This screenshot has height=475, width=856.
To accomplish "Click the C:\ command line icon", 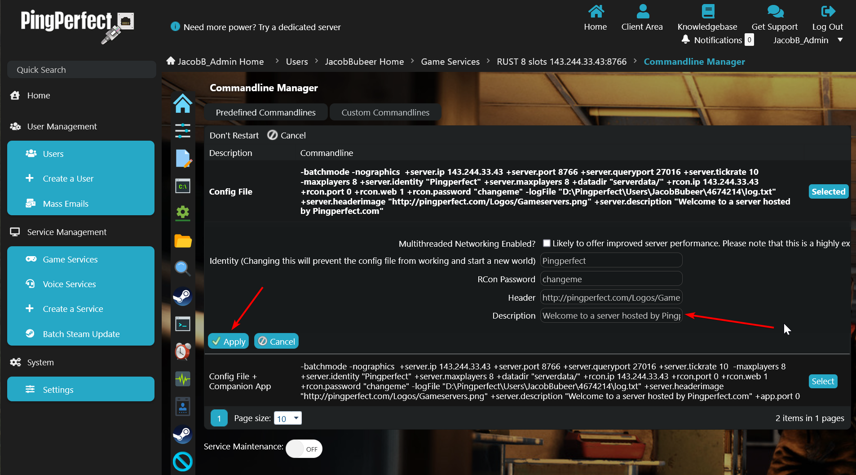I will (x=183, y=186).
